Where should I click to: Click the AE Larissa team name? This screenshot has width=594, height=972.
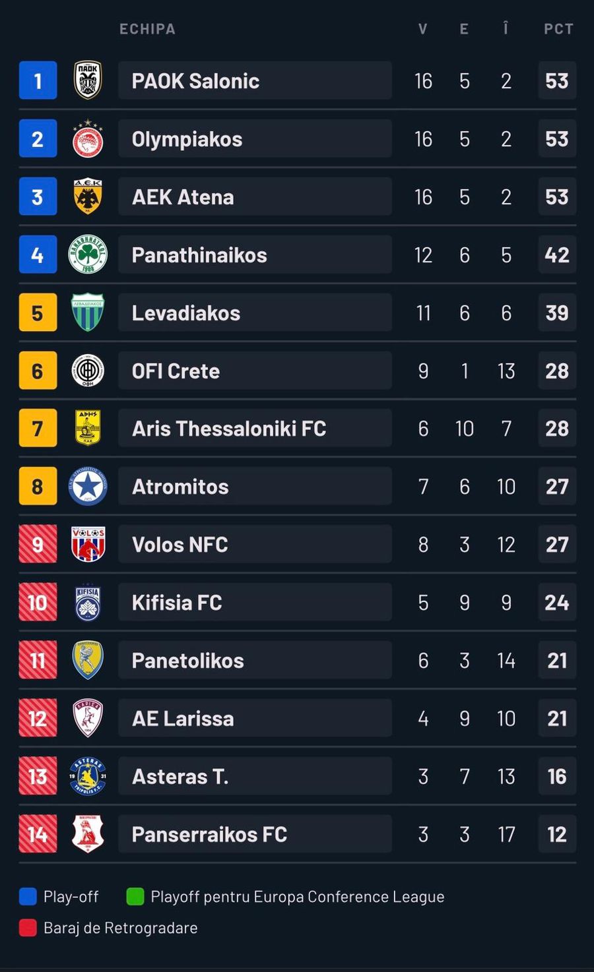[x=183, y=718]
